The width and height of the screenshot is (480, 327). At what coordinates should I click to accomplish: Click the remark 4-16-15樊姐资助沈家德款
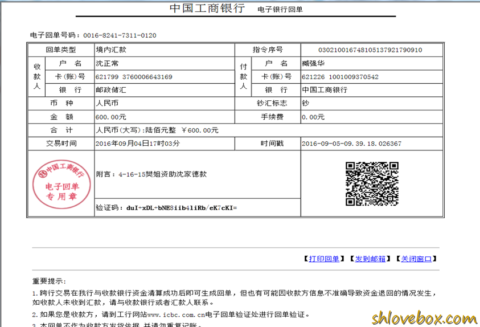[162, 174]
